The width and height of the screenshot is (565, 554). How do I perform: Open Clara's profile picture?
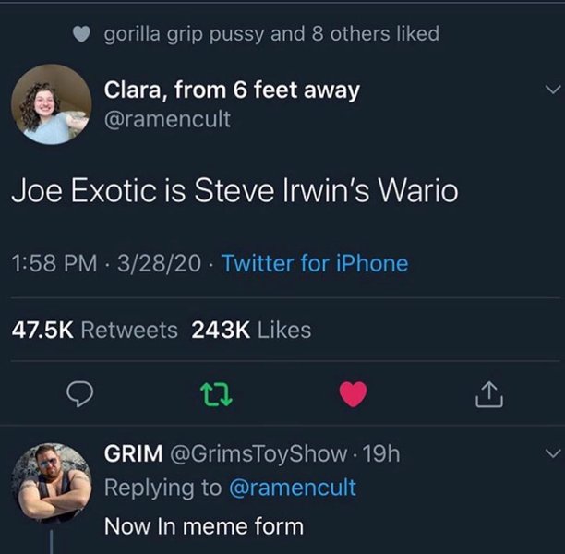pos(51,104)
